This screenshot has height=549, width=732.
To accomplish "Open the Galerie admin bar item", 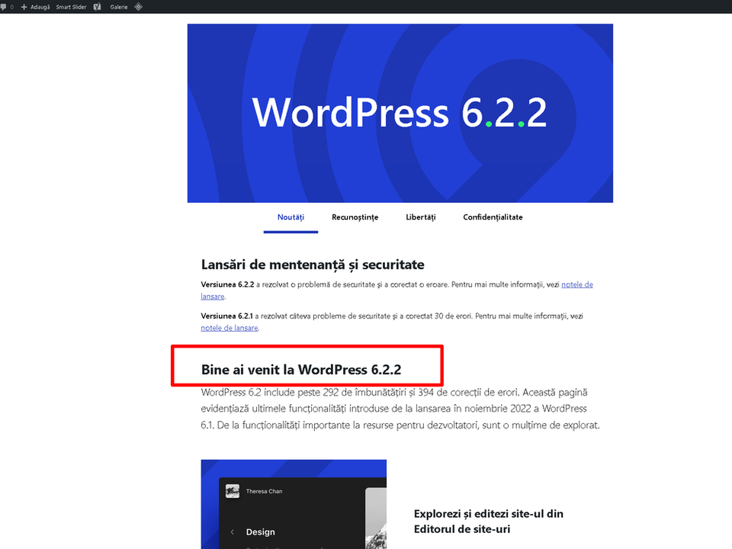I will coord(119,7).
